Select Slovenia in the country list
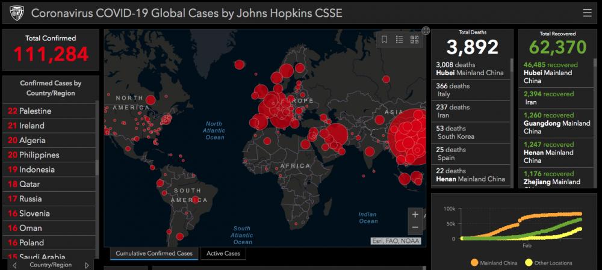The height and width of the screenshot is (270, 602). [x=49, y=213]
